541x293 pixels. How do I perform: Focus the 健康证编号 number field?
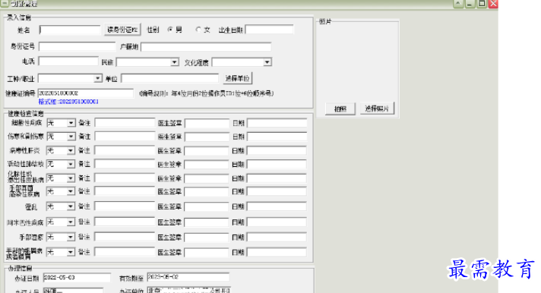85,93
